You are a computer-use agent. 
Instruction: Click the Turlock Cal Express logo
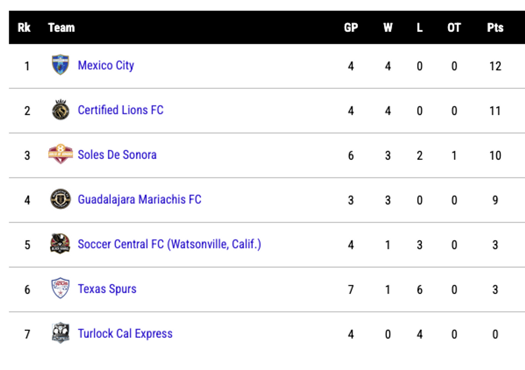coord(60,333)
